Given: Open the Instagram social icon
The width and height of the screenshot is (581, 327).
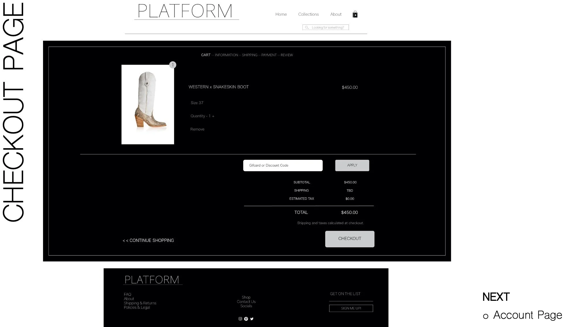Looking at the screenshot, I should [x=240, y=319].
